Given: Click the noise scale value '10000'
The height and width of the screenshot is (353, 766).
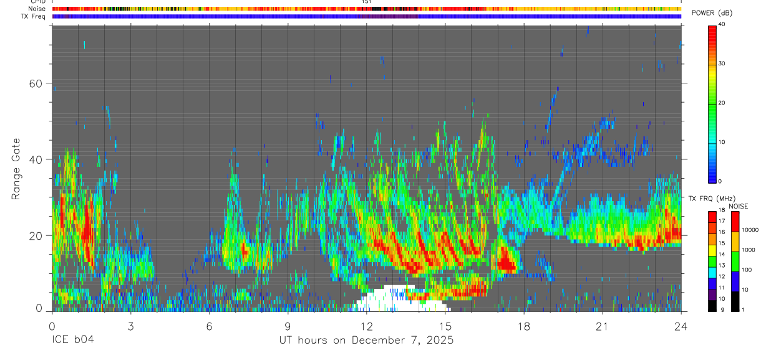Looking at the screenshot, I should pyautogui.click(x=750, y=230).
